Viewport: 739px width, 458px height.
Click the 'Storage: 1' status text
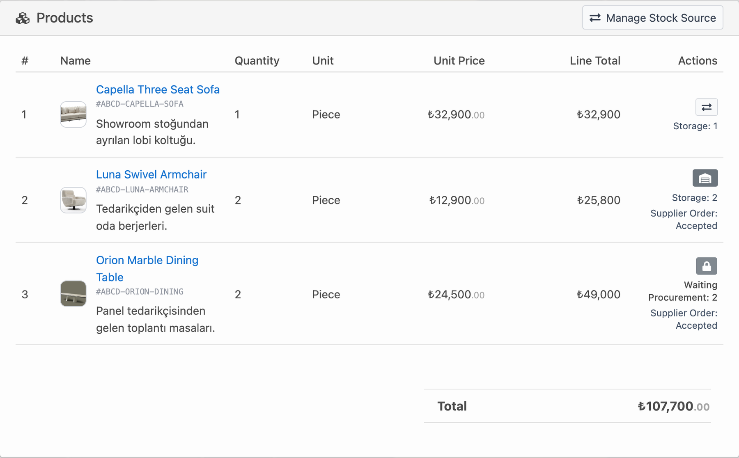tap(695, 126)
